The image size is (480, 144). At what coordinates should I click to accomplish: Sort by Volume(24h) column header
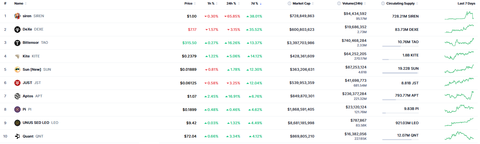tap(353, 4)
